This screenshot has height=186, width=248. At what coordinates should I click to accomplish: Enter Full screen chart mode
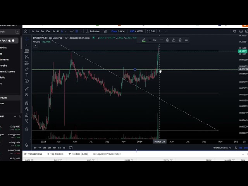(x=151, y=31)
